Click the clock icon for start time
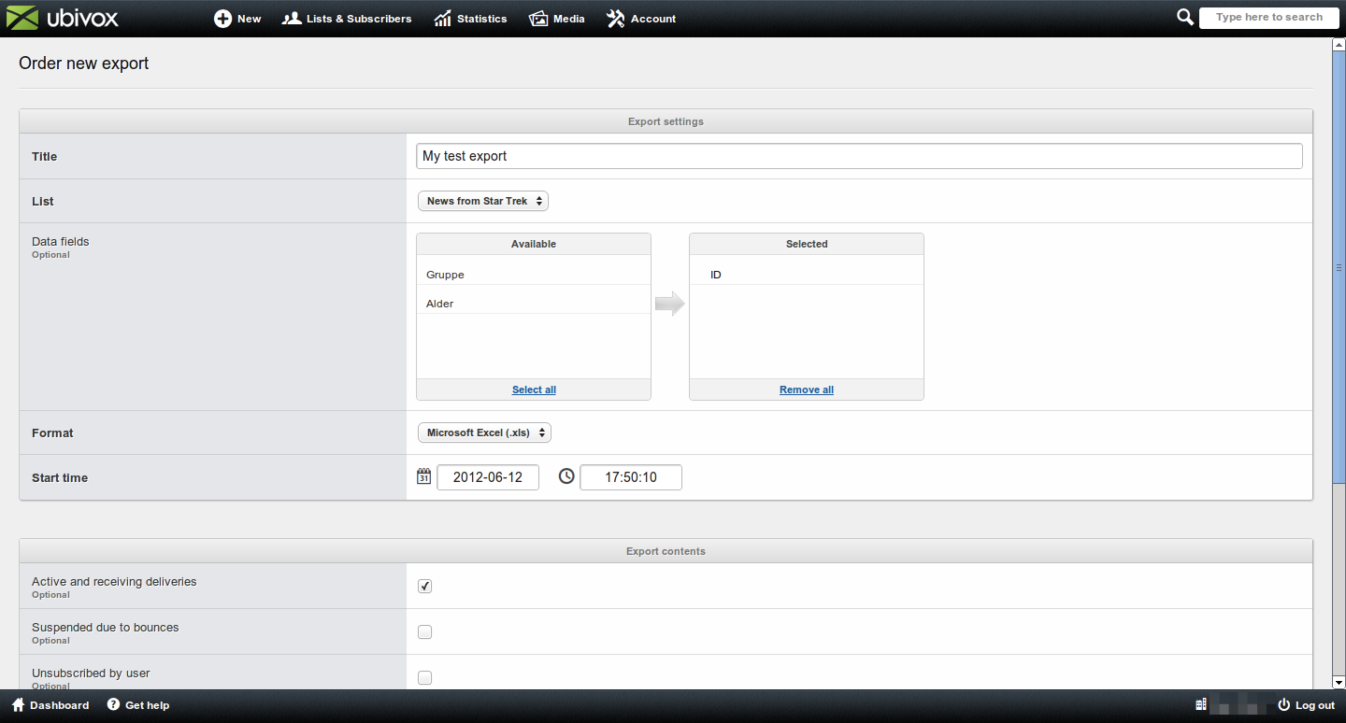Viewport: 1346px width, 723px height. [x=566, y=476]
